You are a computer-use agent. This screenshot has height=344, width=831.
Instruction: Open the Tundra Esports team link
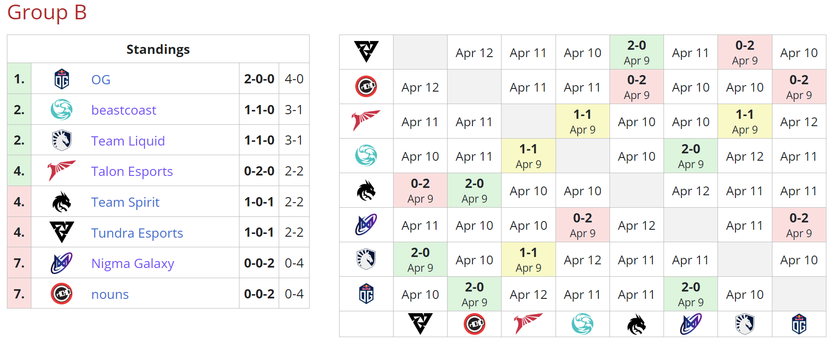tap(137, 233)
